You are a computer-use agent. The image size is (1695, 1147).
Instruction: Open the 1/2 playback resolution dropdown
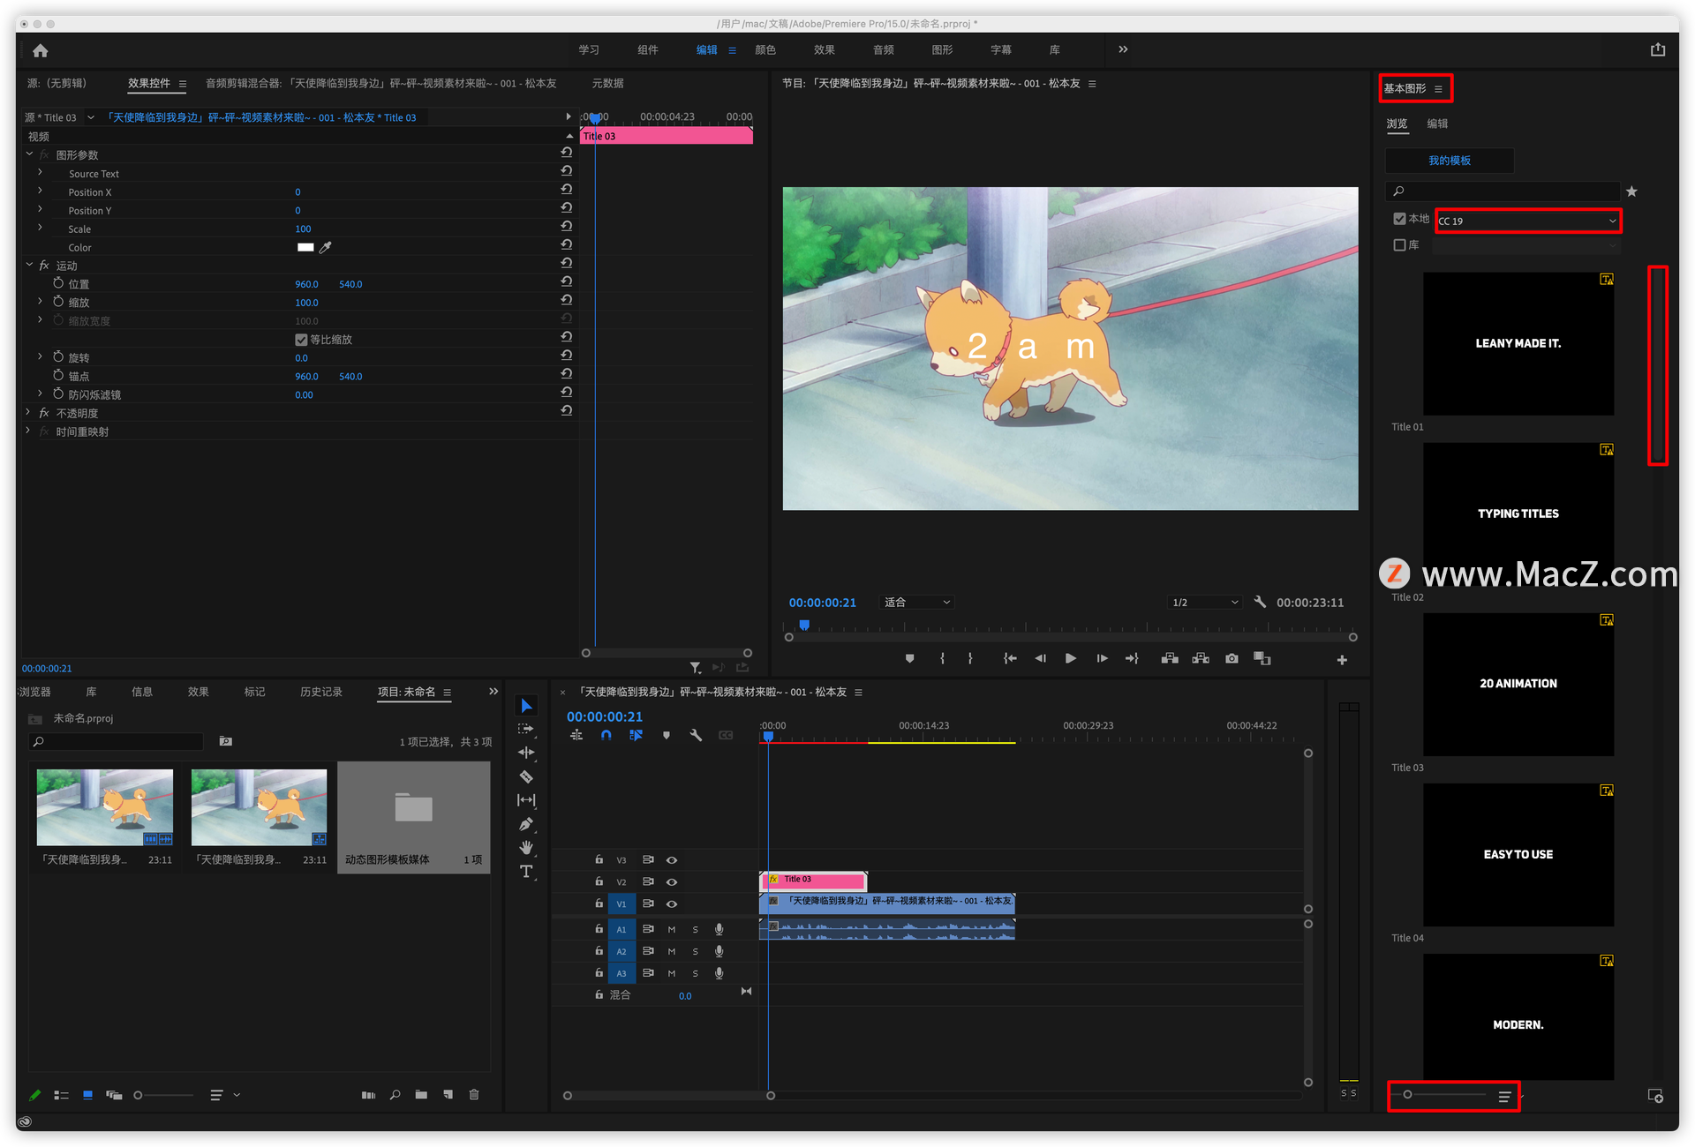point(1205,603)
